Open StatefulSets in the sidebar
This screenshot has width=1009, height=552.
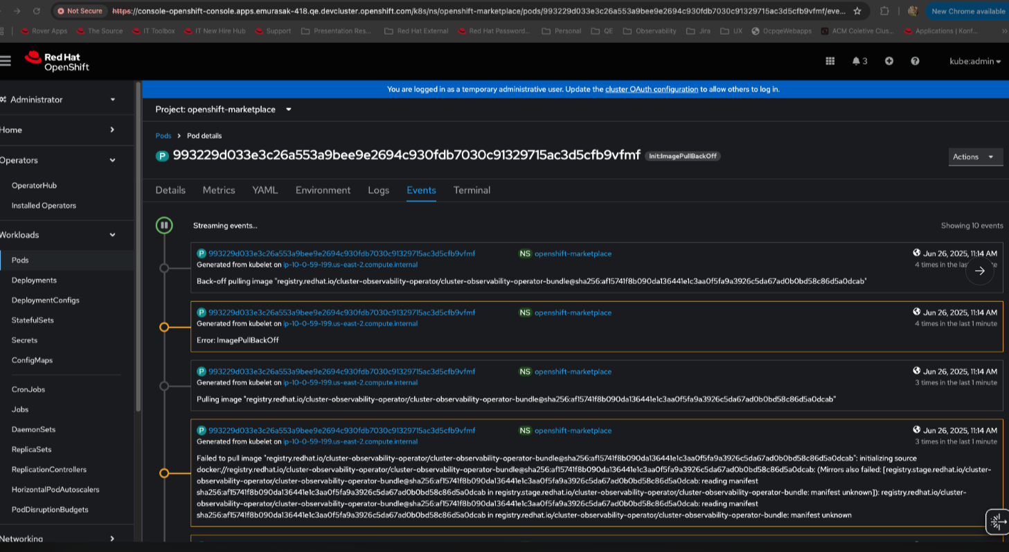point(33,321)
